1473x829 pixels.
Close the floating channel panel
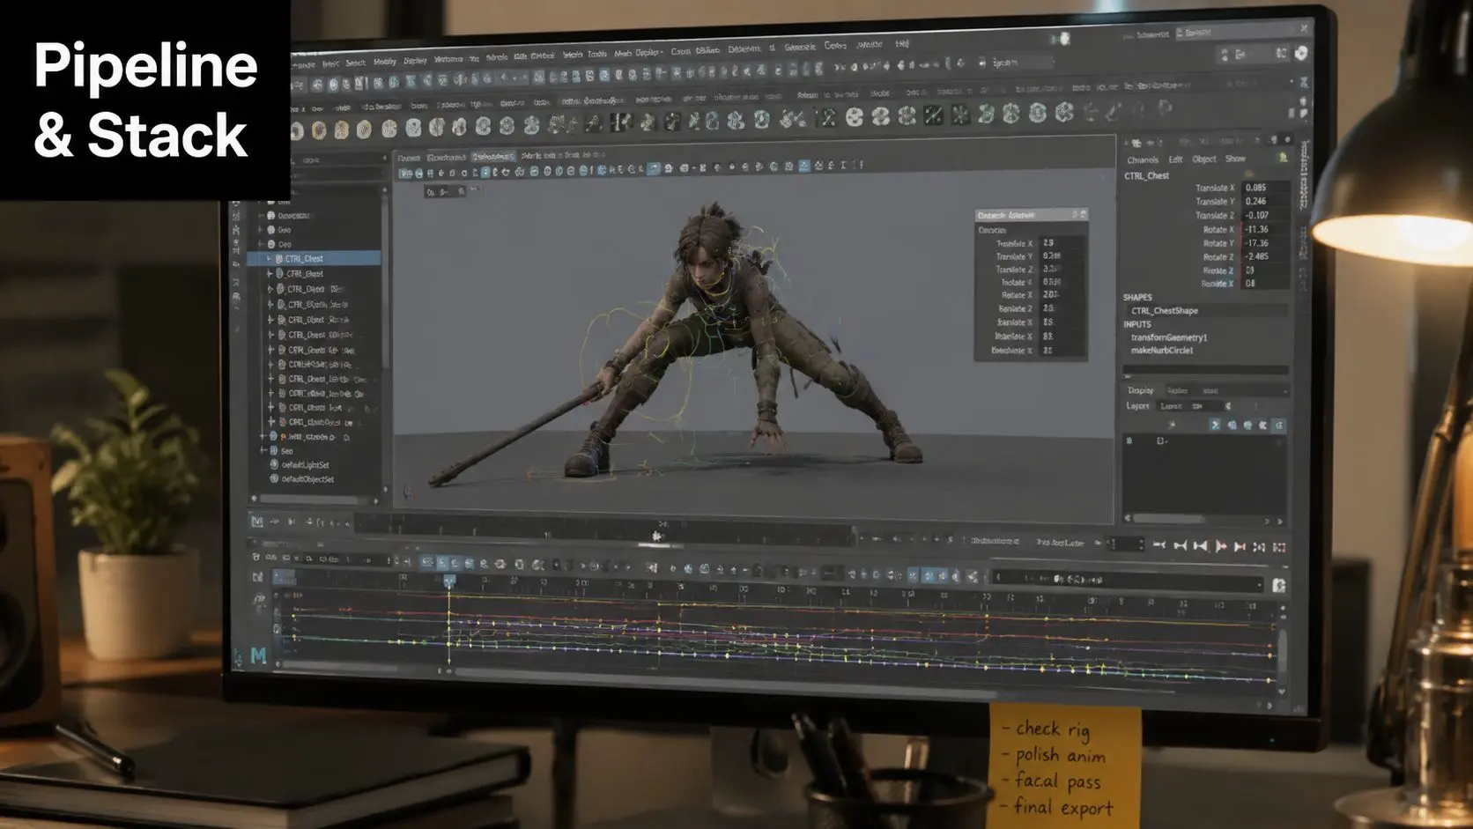point(1084,215)
